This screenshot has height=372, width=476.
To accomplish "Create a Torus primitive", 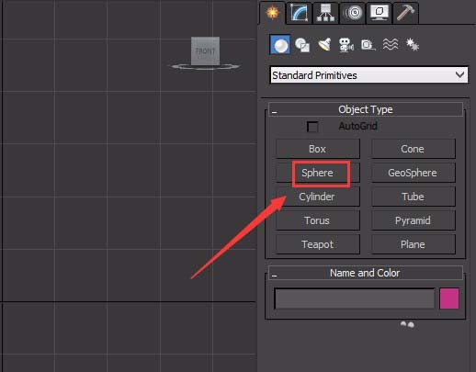I will tap(318, 220).
